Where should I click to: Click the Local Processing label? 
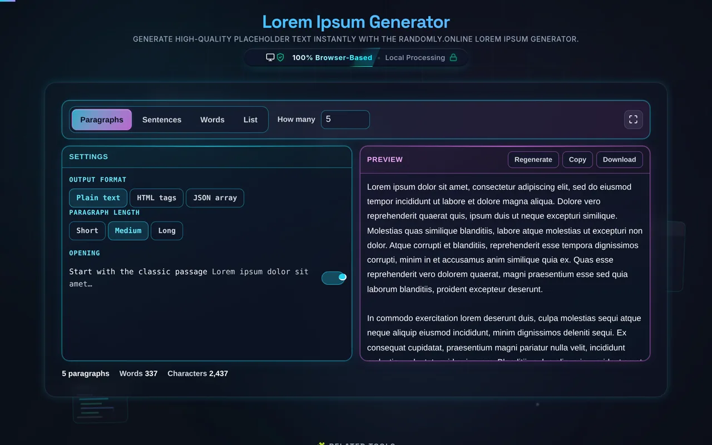click(x=415, y=57)
